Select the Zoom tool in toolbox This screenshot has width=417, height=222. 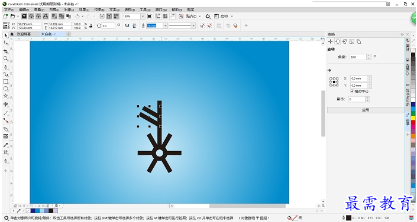[x=5, y=58]
